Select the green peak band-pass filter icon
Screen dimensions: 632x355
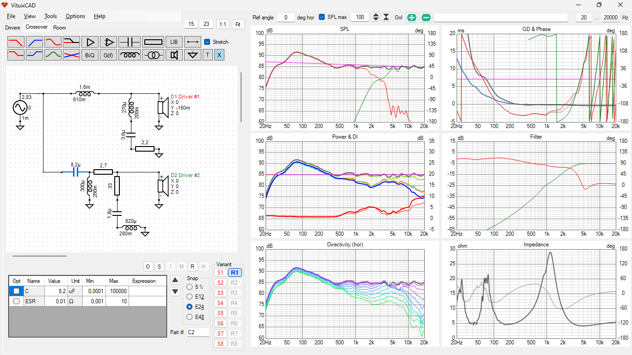click(x=53, y=55)
